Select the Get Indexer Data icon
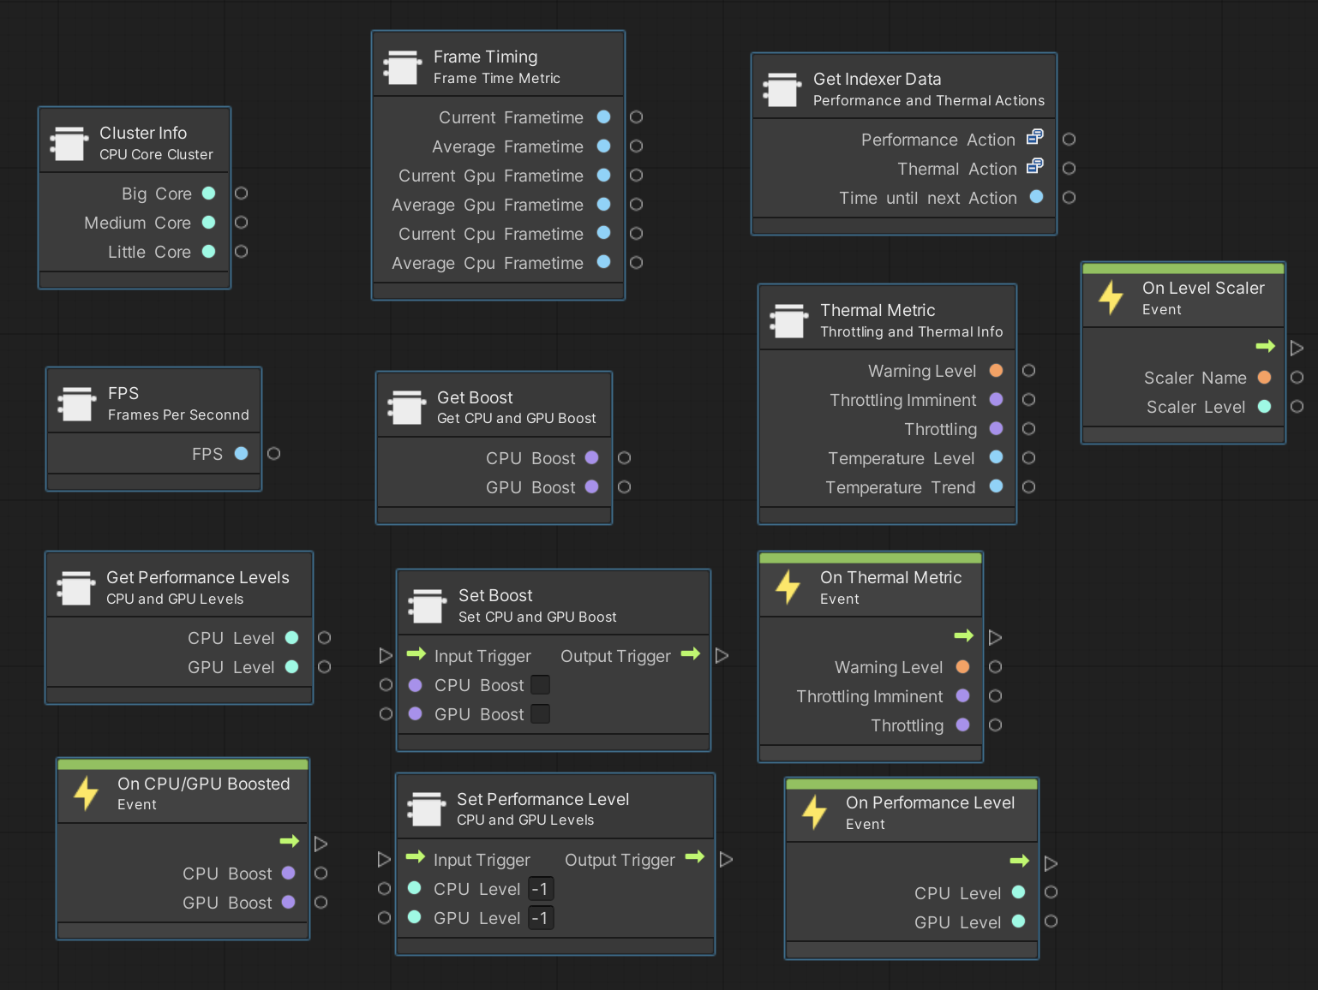The height and width of the screenshot is (990, 1318). click(x=782, y=88)
